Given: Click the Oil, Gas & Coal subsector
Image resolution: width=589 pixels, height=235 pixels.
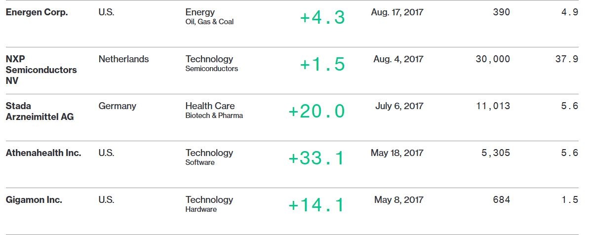Looking at the screenshot, I should coord(209,22).
